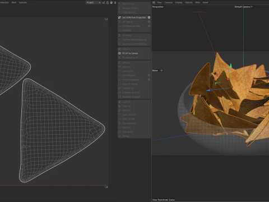Click the large triangular UV island
Screen dimensions: 269x202
[x=62, y=130]
